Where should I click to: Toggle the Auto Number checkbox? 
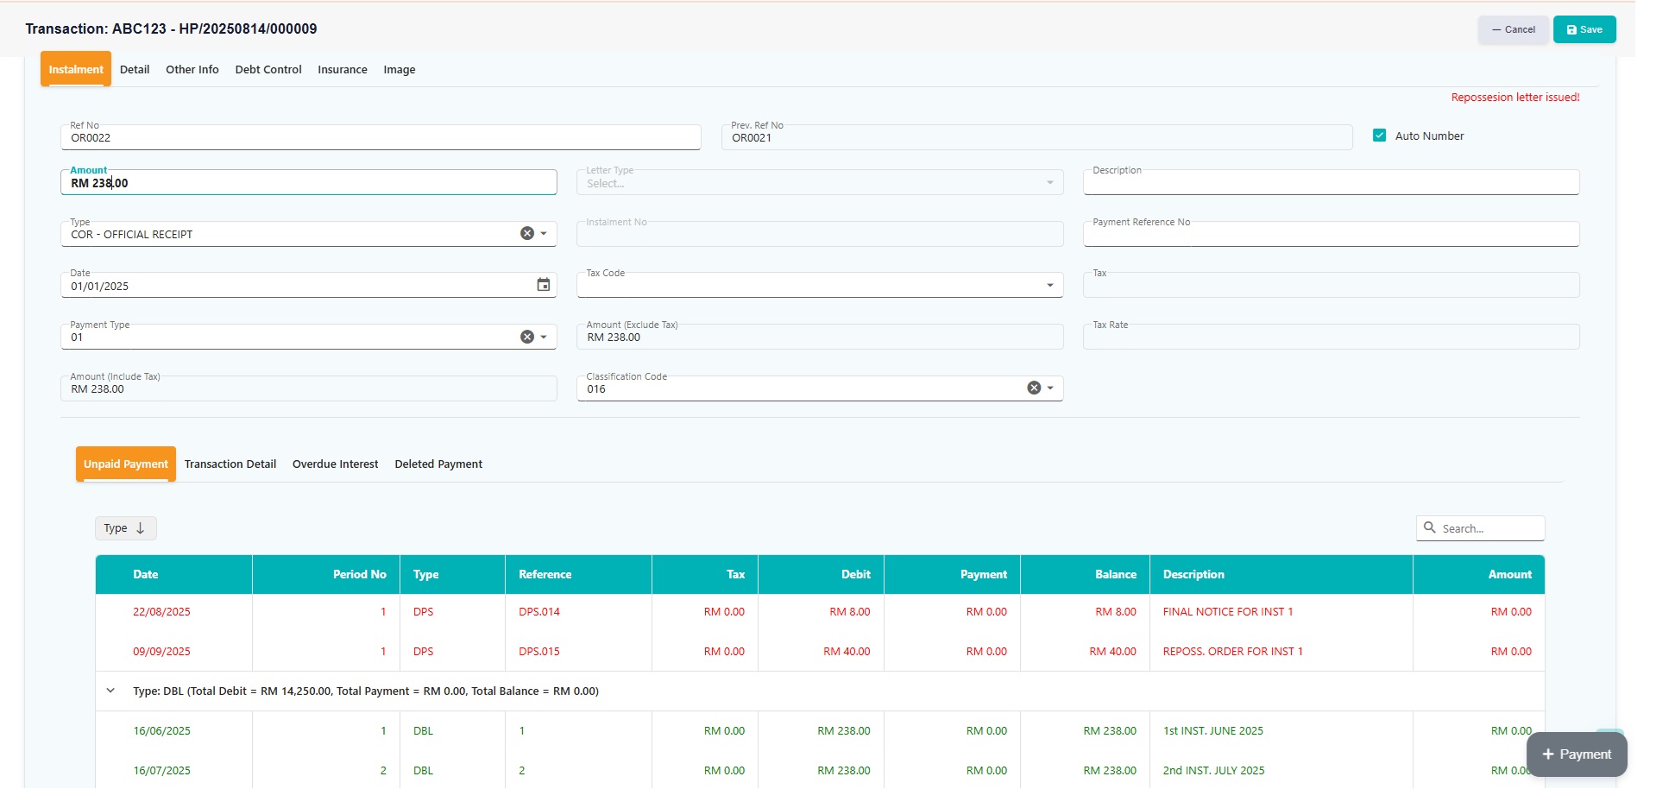[1379, 136]
